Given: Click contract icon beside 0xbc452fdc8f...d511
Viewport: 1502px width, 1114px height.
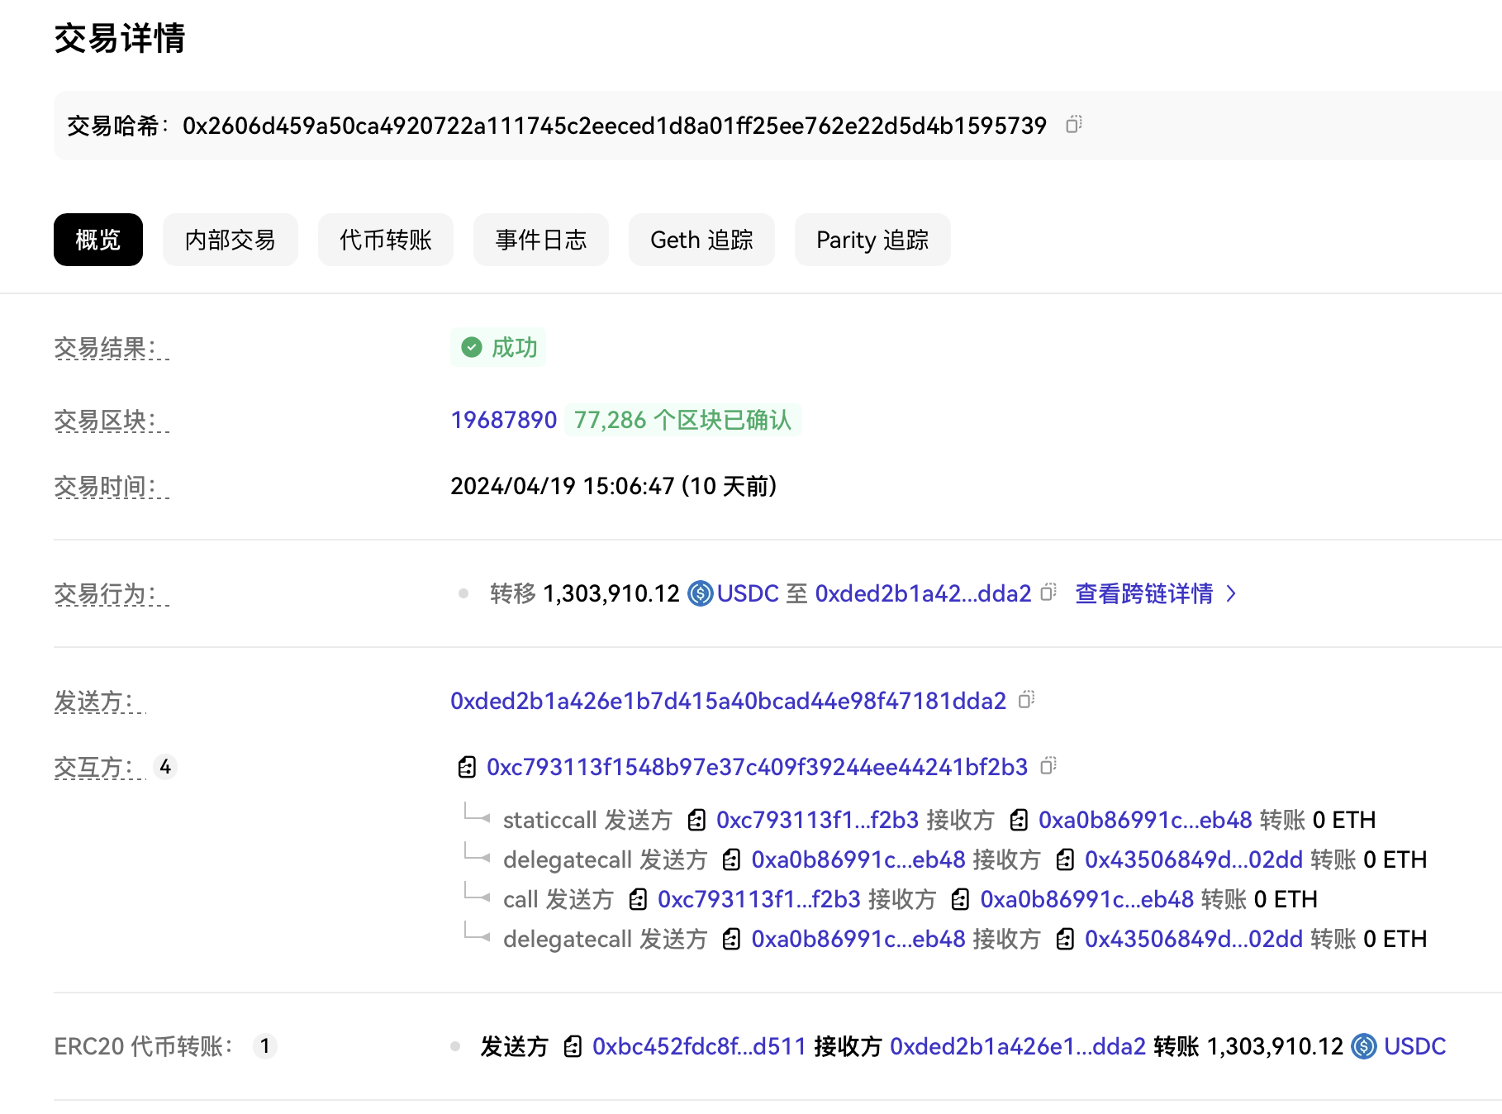Looking at the screenshot, I should (573, 1047).
